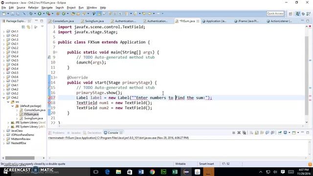Click the Quick Access search field
This screenshot has height=176, width=313.
coord(275,13)
